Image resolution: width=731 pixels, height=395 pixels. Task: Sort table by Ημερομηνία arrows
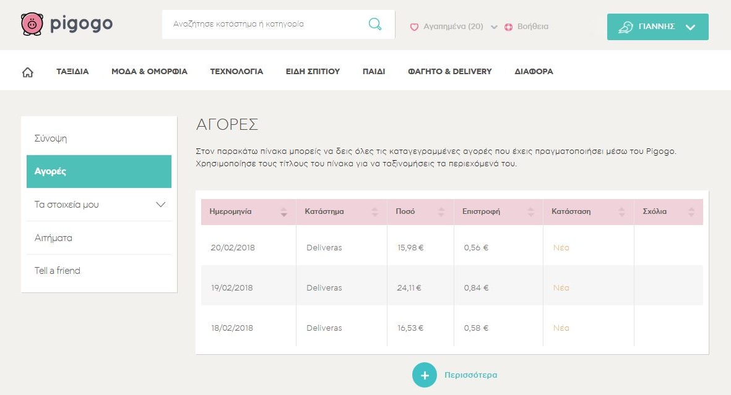(284, 213)
